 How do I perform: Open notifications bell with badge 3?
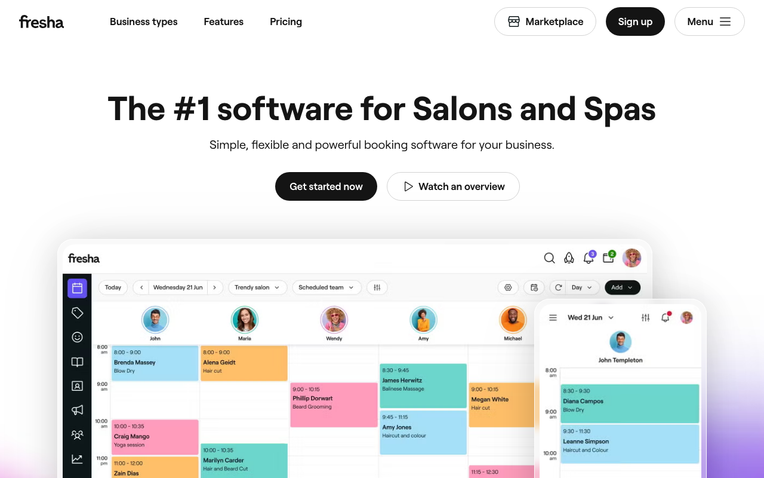tap(589, 257)
